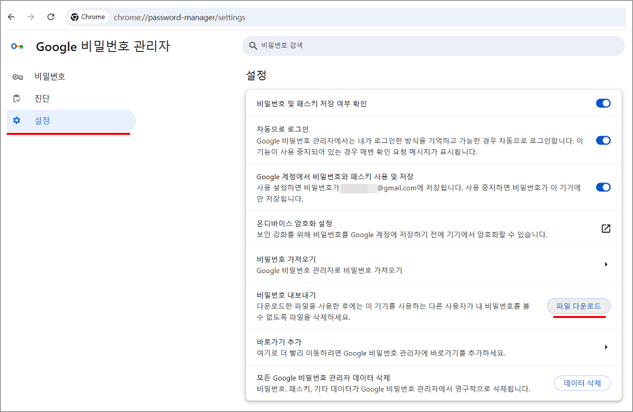
Task: Toggle 비밀번호 및 패스키 저장 여부 확인 switch
Action: pyautogui.click(x=603, y=104)
